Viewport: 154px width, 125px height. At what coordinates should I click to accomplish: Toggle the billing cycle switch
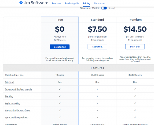point(104,8)
